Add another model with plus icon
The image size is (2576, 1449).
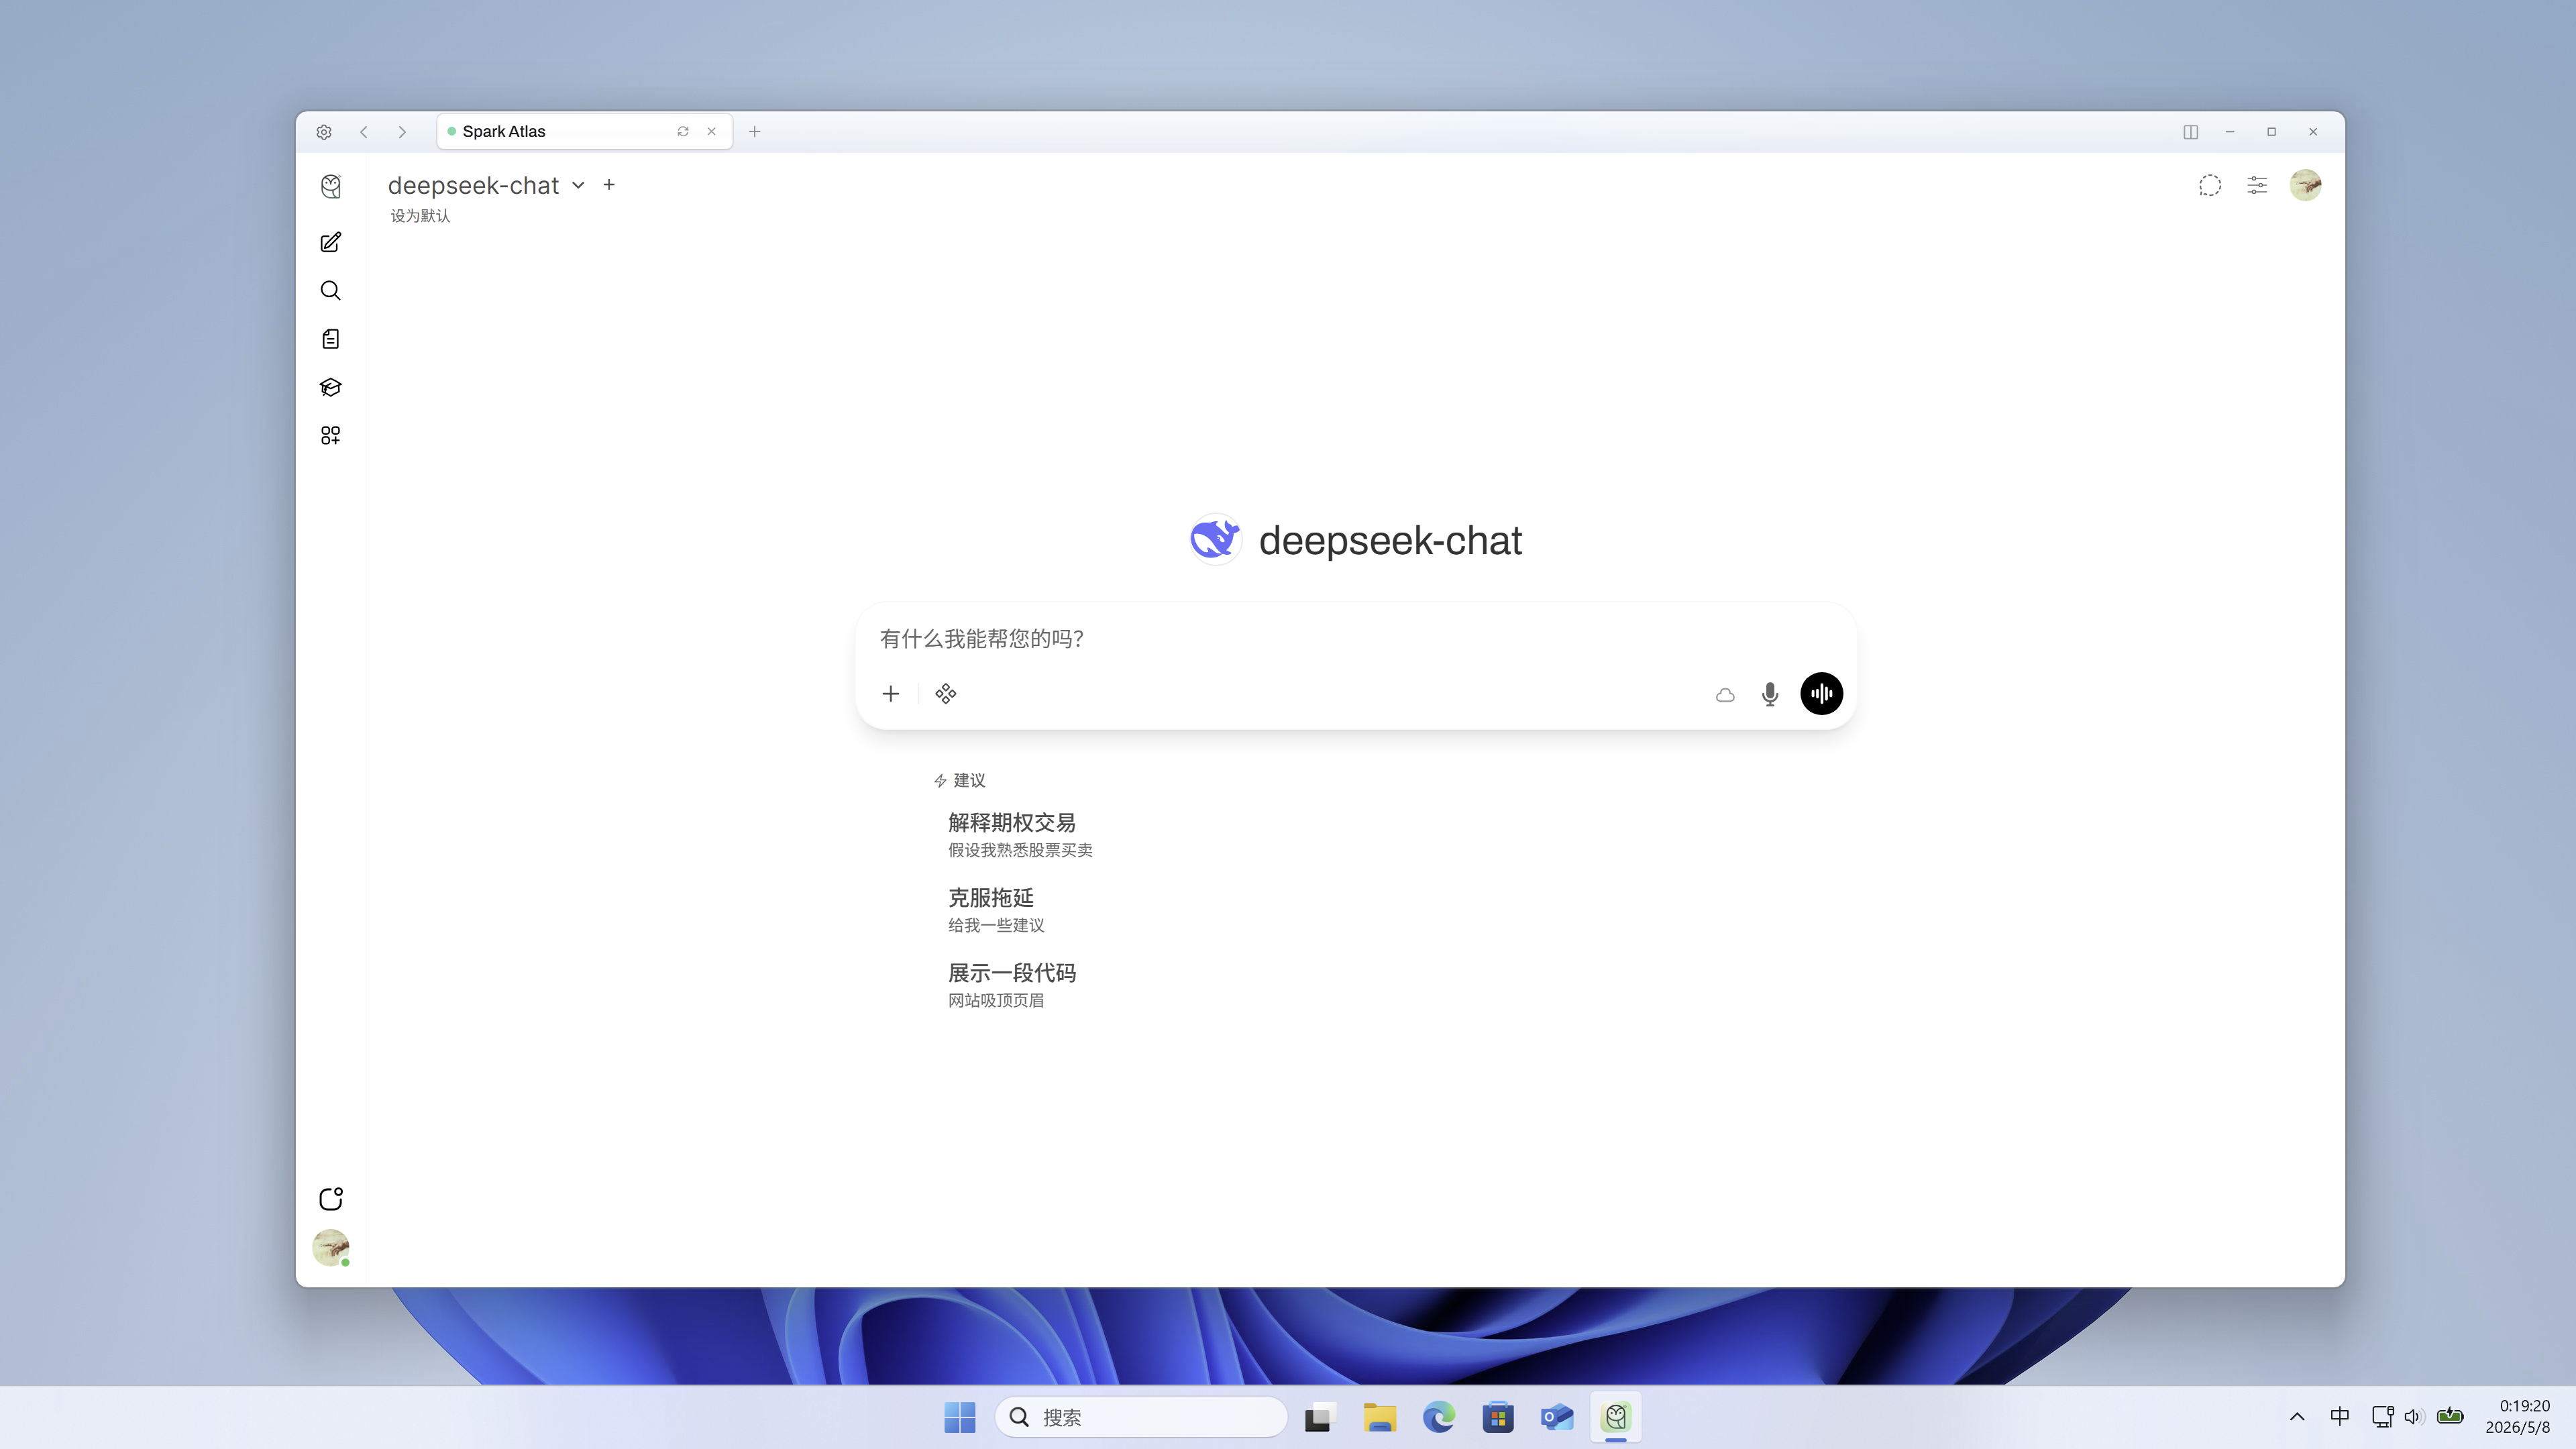tap(609, 185)
